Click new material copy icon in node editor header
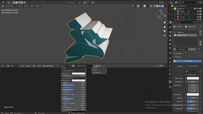Image resolution: width=203 pixels, height=114 pixels. coord(97,66)
